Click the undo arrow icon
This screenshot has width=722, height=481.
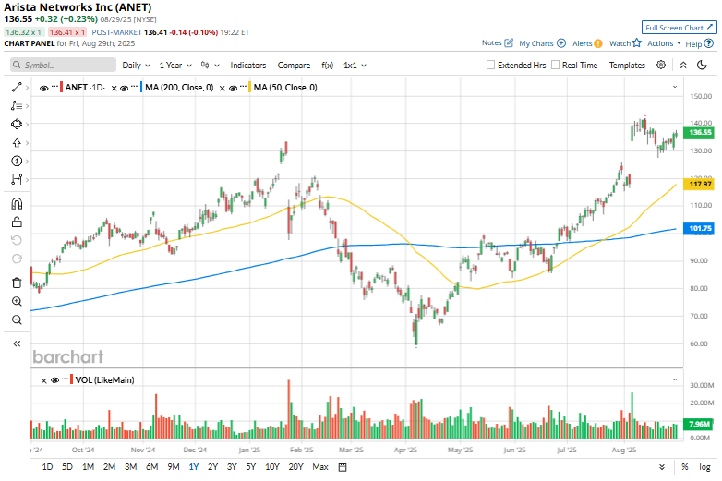17,240
